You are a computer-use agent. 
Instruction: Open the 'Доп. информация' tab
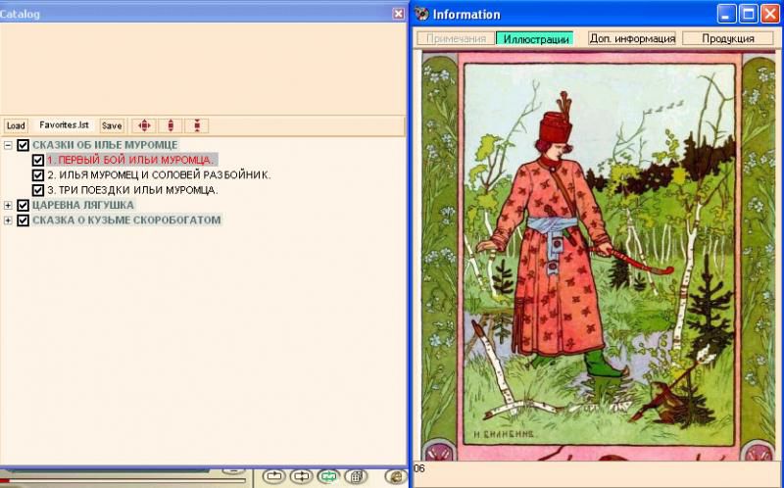632,39
